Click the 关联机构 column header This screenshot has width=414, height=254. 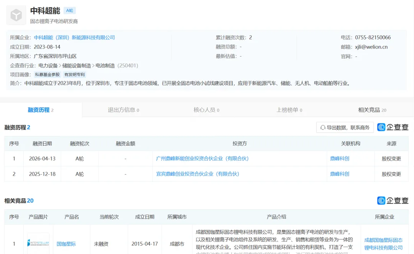pos(350,144)
